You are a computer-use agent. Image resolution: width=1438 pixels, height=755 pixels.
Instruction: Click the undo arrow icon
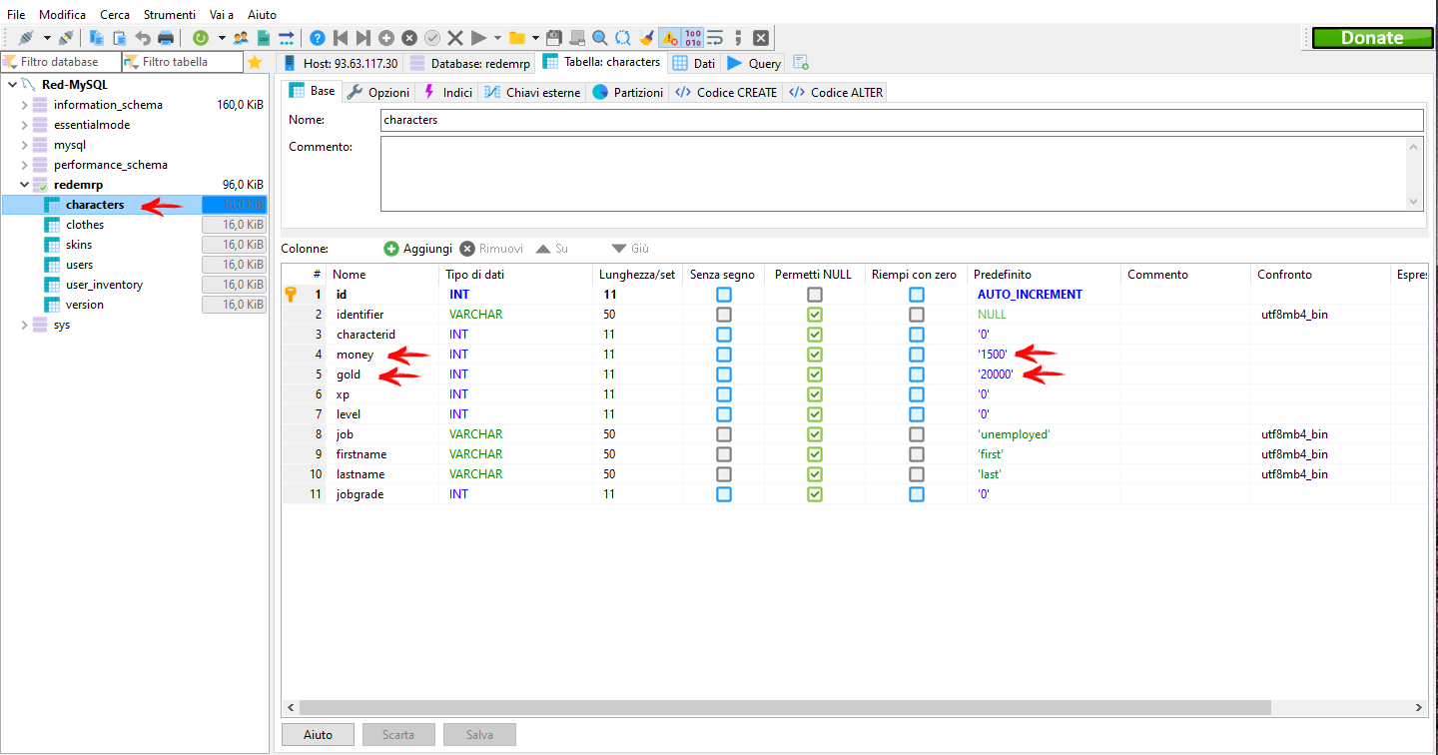point(143,38)
